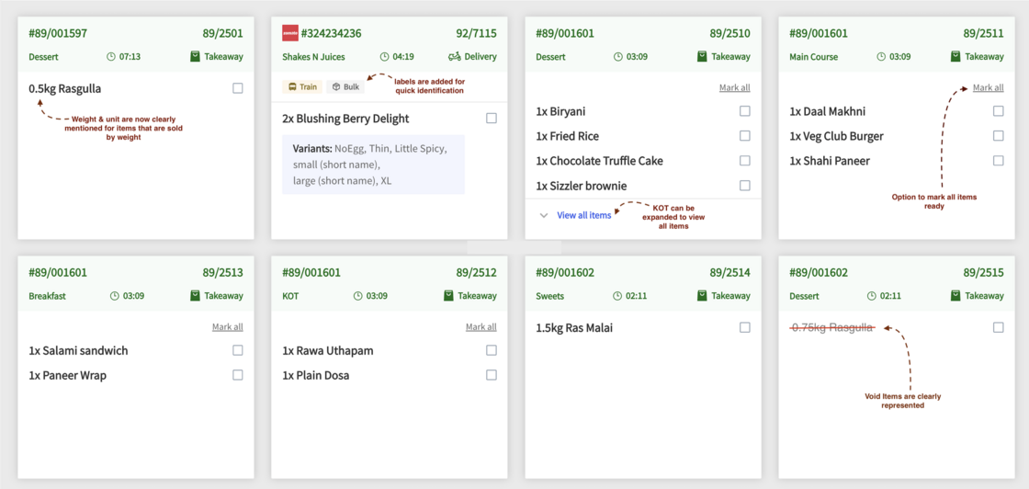Tick the Blushing Berry Delight checkbox
The width and height of the screenshot is (1029, 489).
tap(492, 119)
